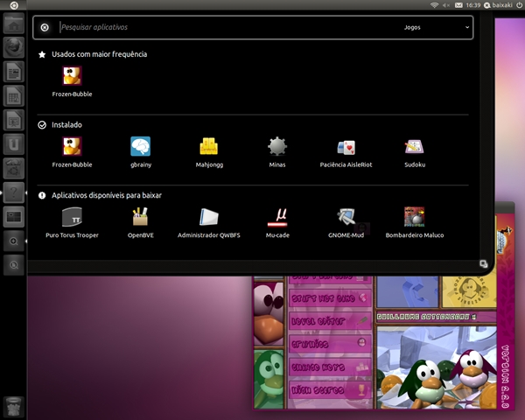This screenshot has height=420, width=525.
Task: Open the Trash in the launcher
Action: [13, 405]
